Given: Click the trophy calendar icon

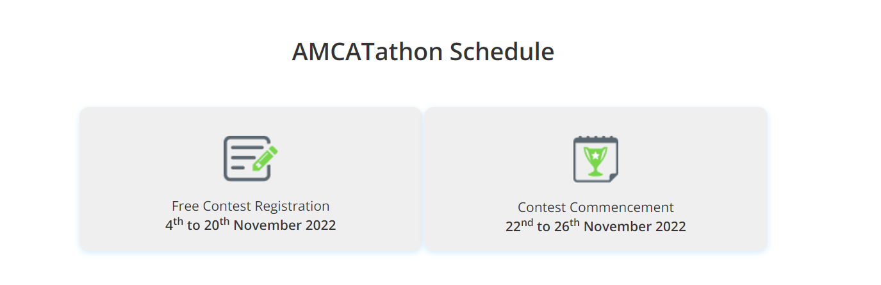Looking at the screenshot, I should (596, 159).
